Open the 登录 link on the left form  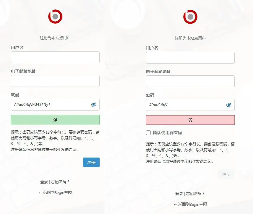tap(44, 182)
